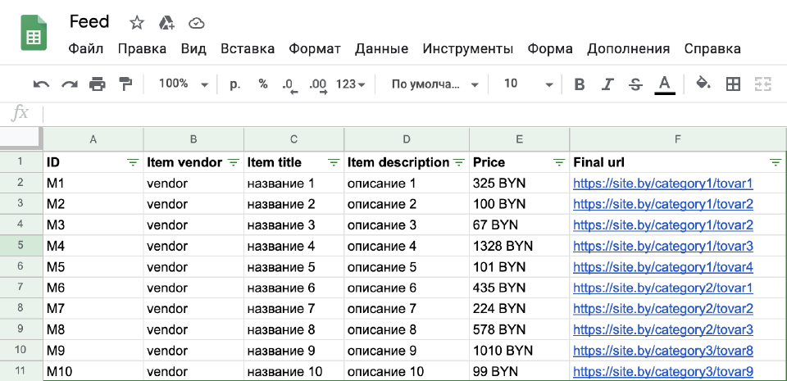Open the borders grid icon

733,84
